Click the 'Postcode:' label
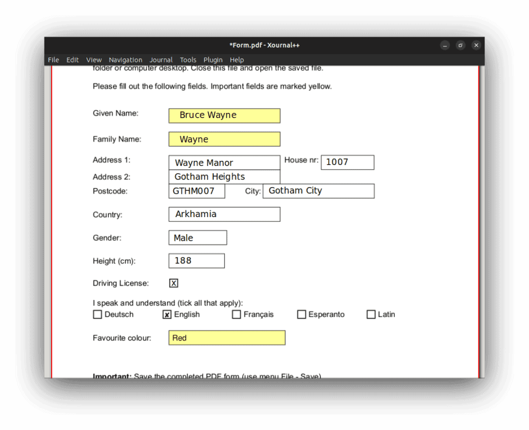This screenshot has height=430, width=529. (x=111, y=191)
